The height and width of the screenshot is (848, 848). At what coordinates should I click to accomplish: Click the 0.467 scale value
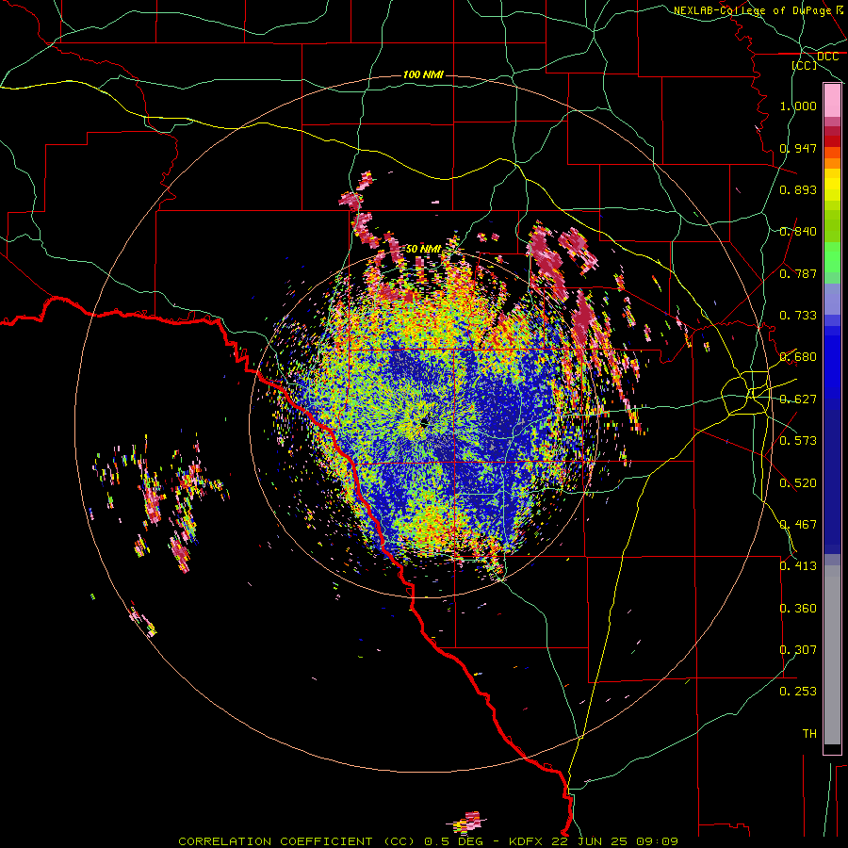(x=798, y=525)
